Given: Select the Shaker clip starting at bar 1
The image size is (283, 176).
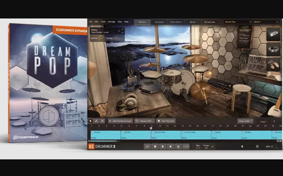Looking at the screenshot, I should [x=106, y=135].
